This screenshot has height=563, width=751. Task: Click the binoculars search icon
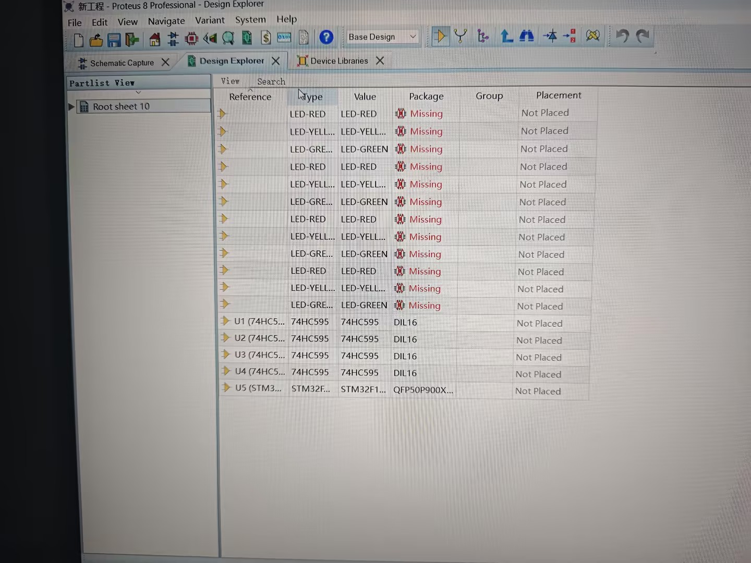tap(527, 36)
